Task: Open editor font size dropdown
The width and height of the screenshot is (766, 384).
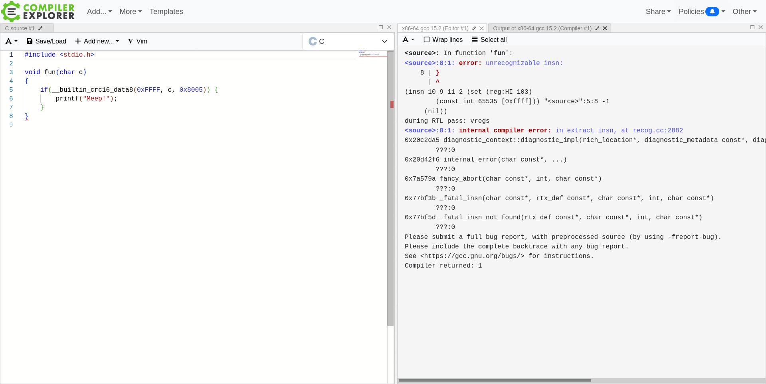Action: (12, 41)
